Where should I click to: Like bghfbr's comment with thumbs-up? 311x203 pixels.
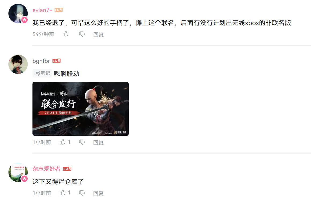tap(63, 142)
